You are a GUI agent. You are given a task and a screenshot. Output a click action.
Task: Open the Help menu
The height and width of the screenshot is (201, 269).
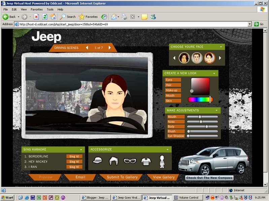click(x=60, y=9)
